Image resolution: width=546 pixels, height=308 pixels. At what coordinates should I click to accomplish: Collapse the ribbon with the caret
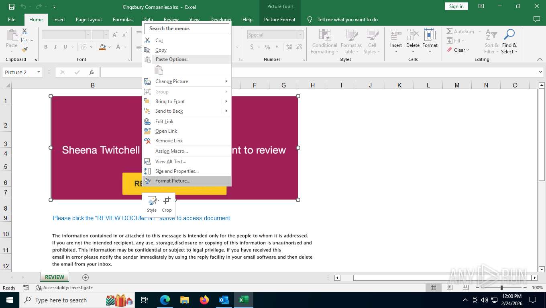click(x=540, y=59)
